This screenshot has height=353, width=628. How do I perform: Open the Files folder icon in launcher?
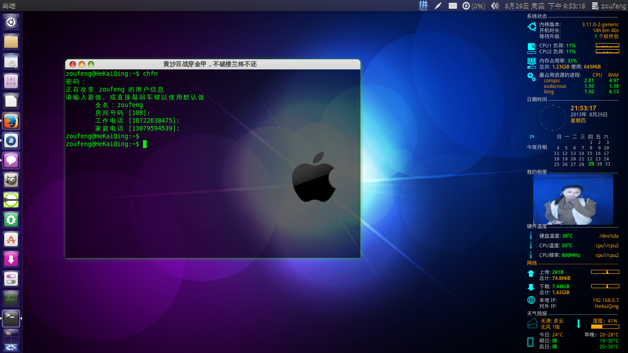11,41
